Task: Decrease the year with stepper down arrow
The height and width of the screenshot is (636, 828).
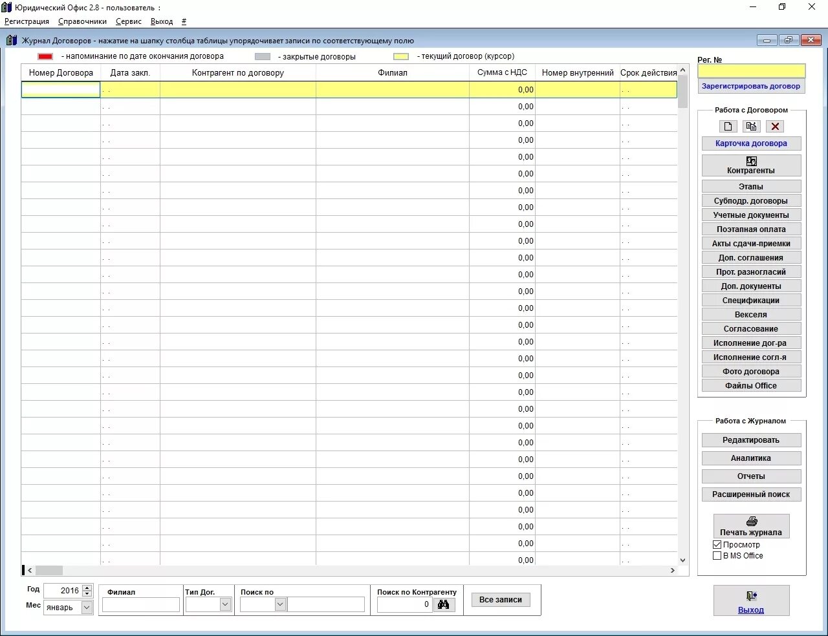Action: pyautogui.click(x=87, y=594)
